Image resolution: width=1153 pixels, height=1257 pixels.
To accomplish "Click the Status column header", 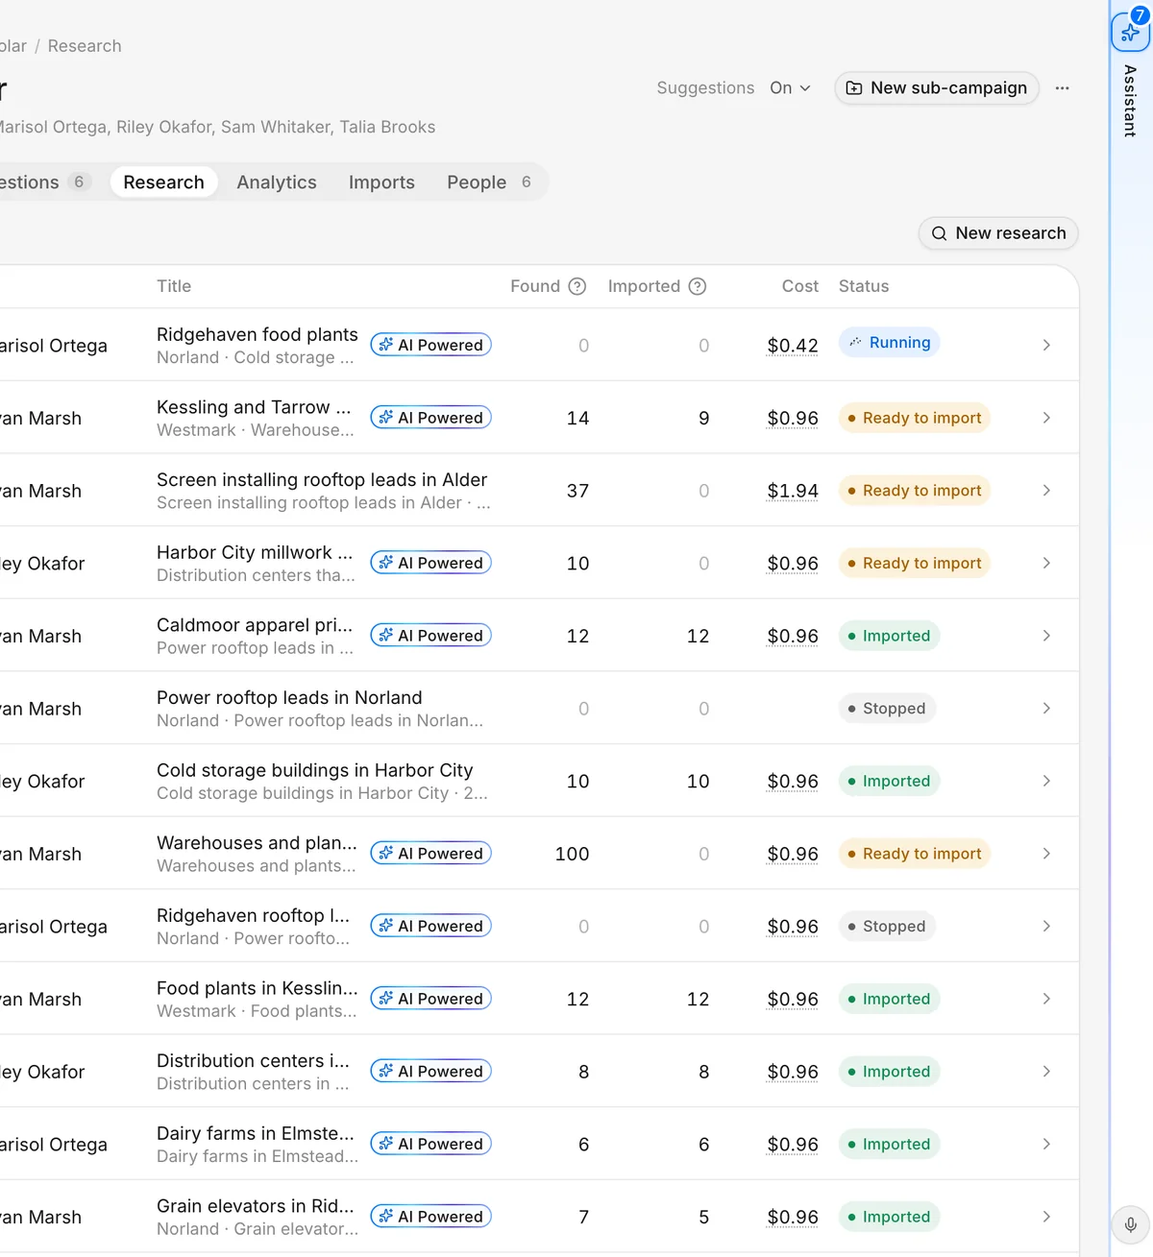I will [864, 286].
